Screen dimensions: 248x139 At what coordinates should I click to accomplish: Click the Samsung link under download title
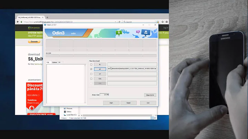click(x=39, y=64)
